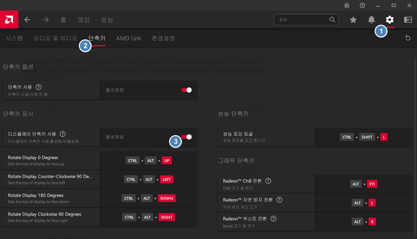
Task: Click 'Sets the top of display to face down'
Action: (x=39, y=201)
